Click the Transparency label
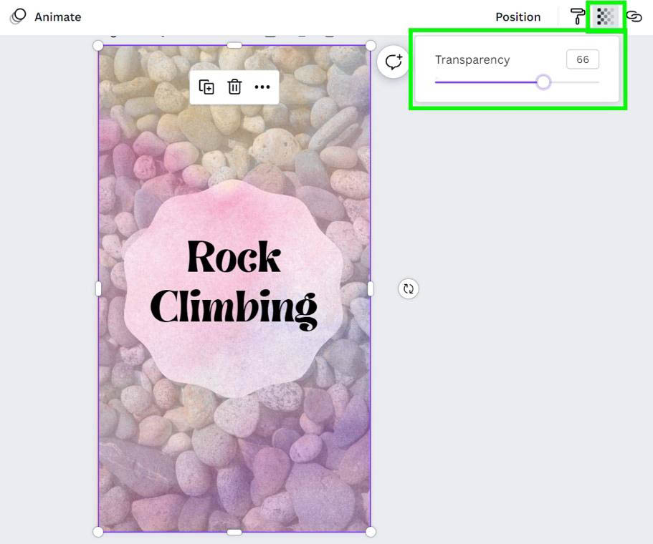653x544 pixels. pyautogui.click(x=472, y=60)
